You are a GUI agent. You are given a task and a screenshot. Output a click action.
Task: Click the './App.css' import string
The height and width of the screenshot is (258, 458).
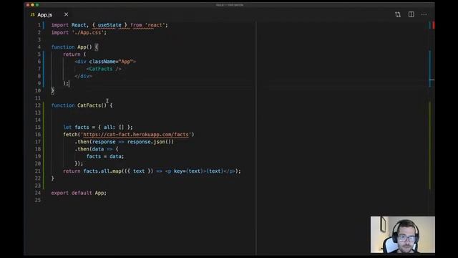(x=87, y=32)
